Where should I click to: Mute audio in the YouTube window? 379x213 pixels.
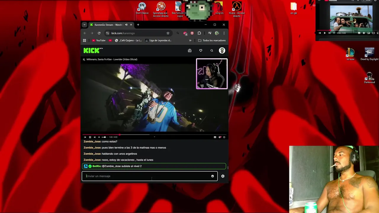coord(334,33)
